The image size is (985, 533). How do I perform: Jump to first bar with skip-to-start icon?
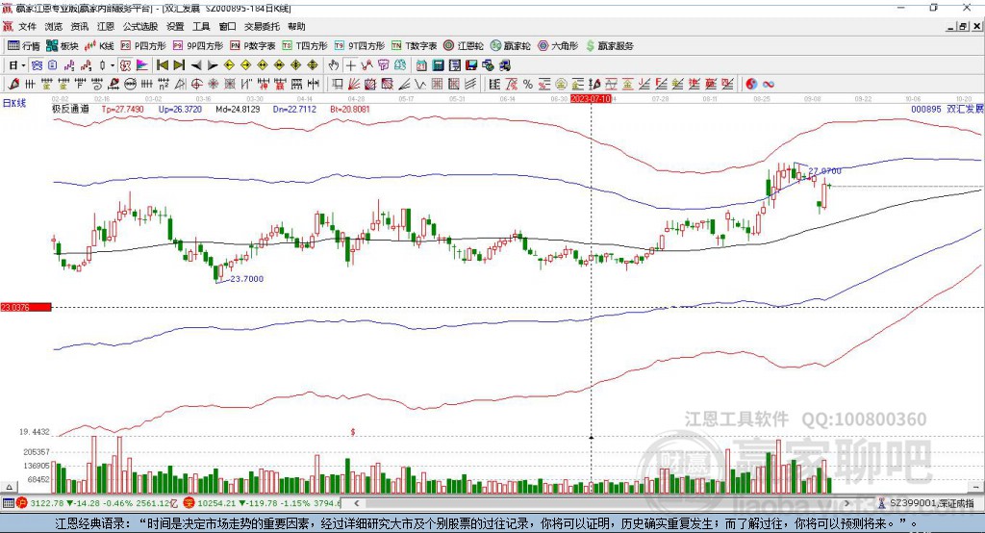coord(163,65)
